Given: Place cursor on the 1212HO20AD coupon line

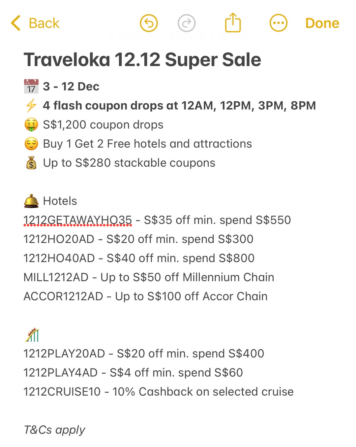Looking at the screenshot, I should click(x=138, y=239).
